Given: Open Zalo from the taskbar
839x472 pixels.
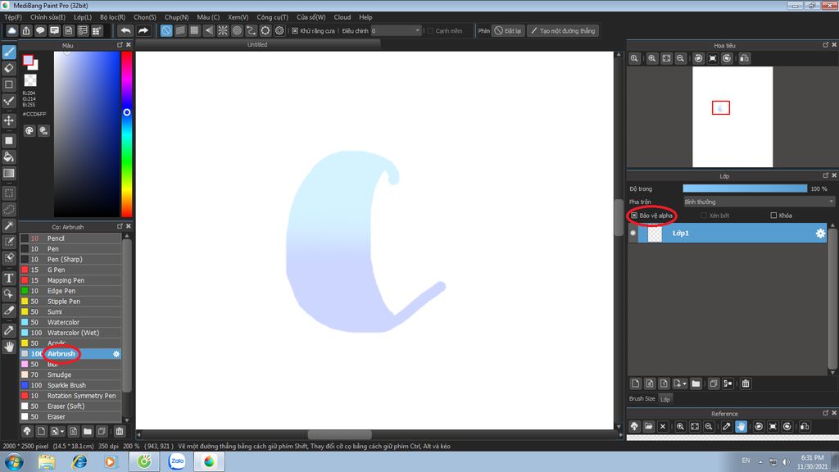Looking at the screenshot, I should click(177, 461).
